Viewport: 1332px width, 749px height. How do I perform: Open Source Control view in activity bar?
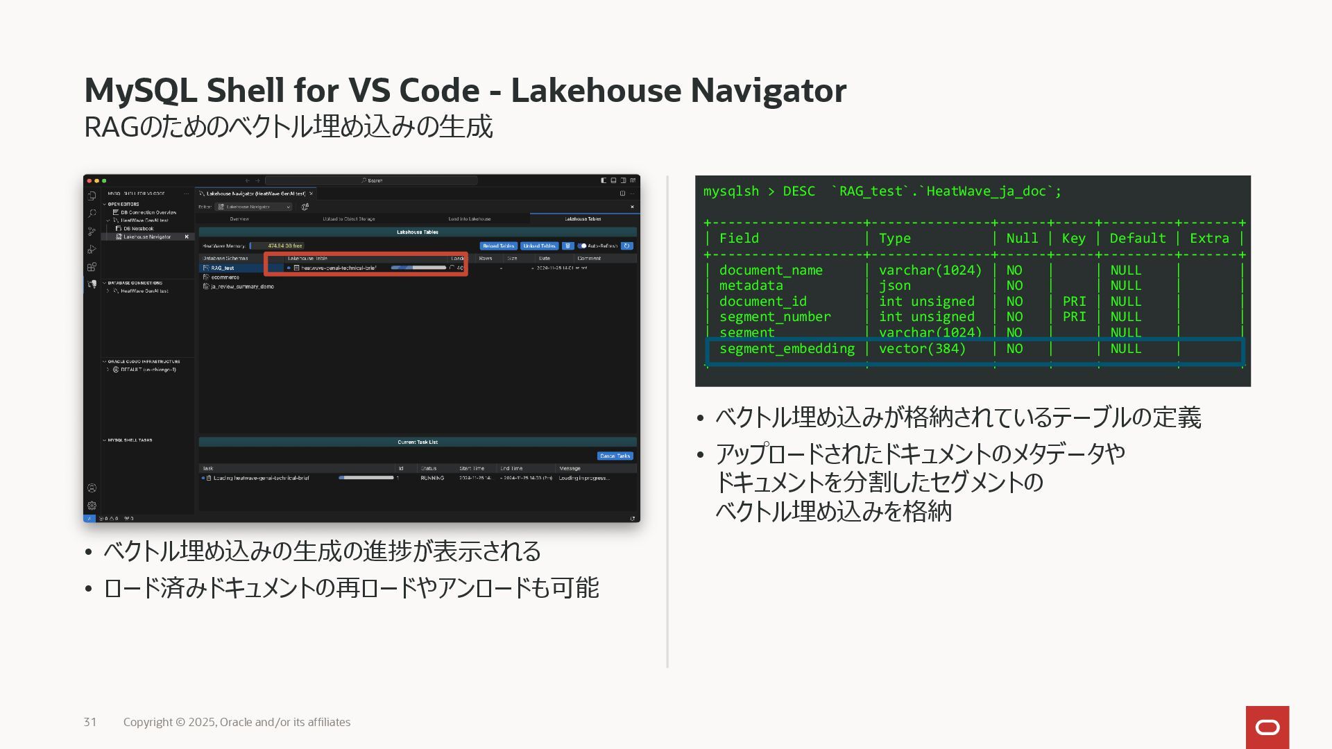coord(92,232)
